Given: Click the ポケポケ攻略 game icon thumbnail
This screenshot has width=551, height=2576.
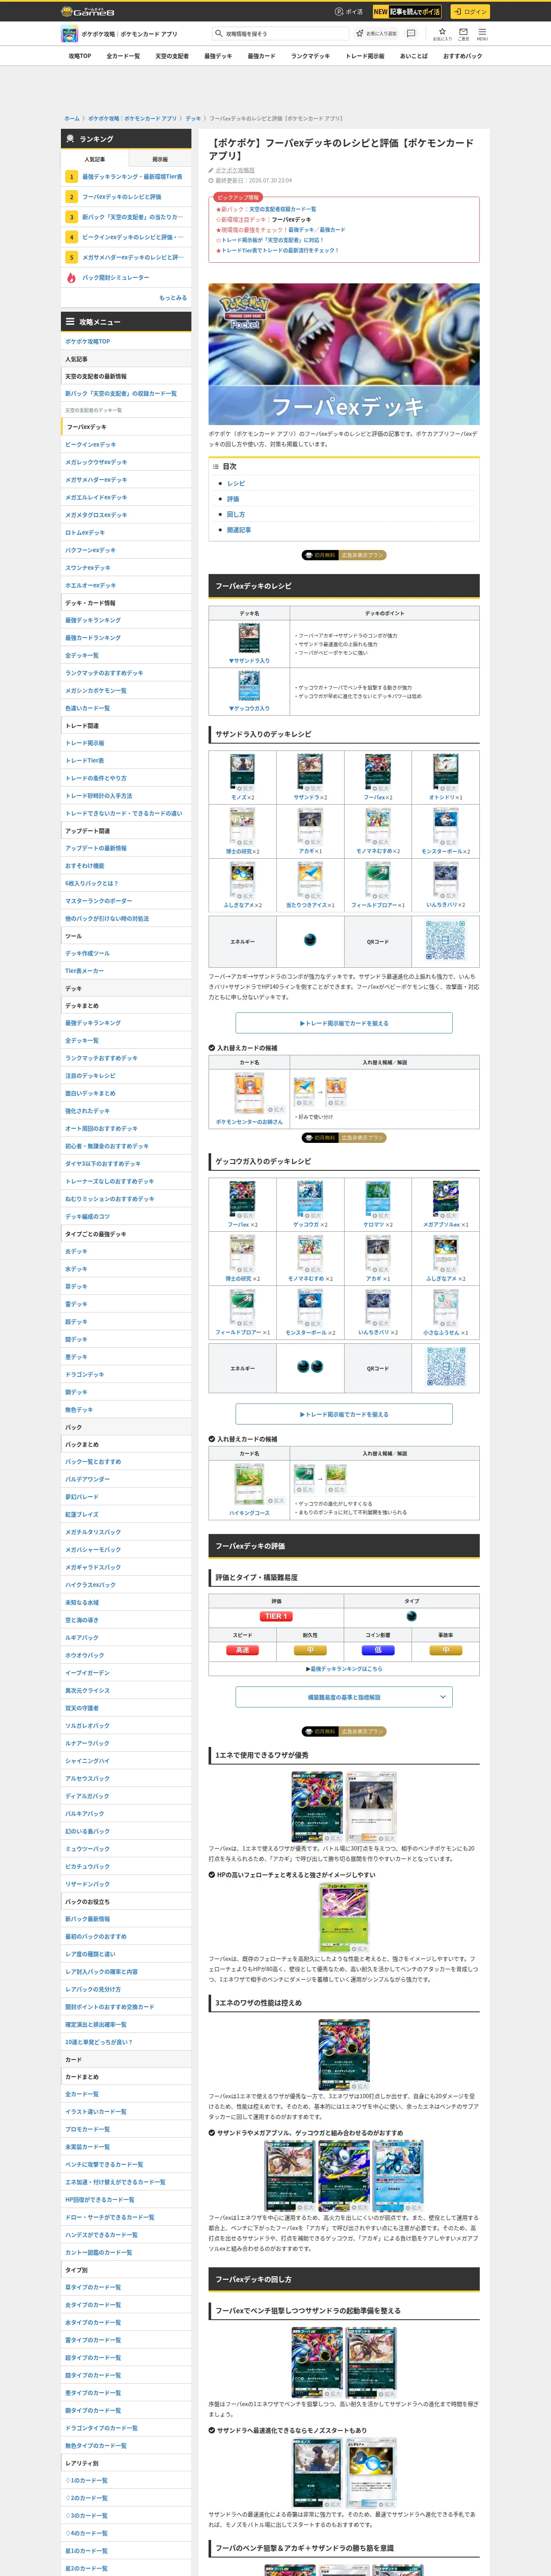Looking at the screenshot, I should [69, 34].
